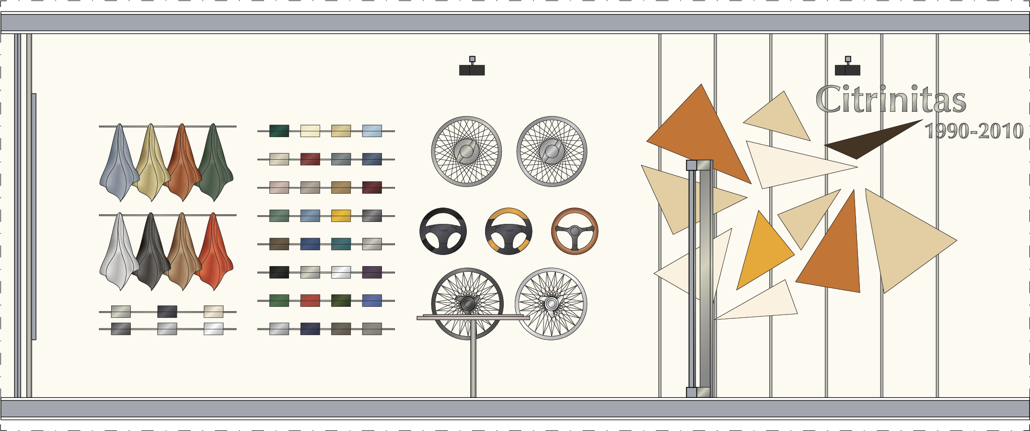Image resolution: width=1030 pixels, height=431 pixels.
Task: Pick the dark green swatch in first row
Action: tap(279, 131)
